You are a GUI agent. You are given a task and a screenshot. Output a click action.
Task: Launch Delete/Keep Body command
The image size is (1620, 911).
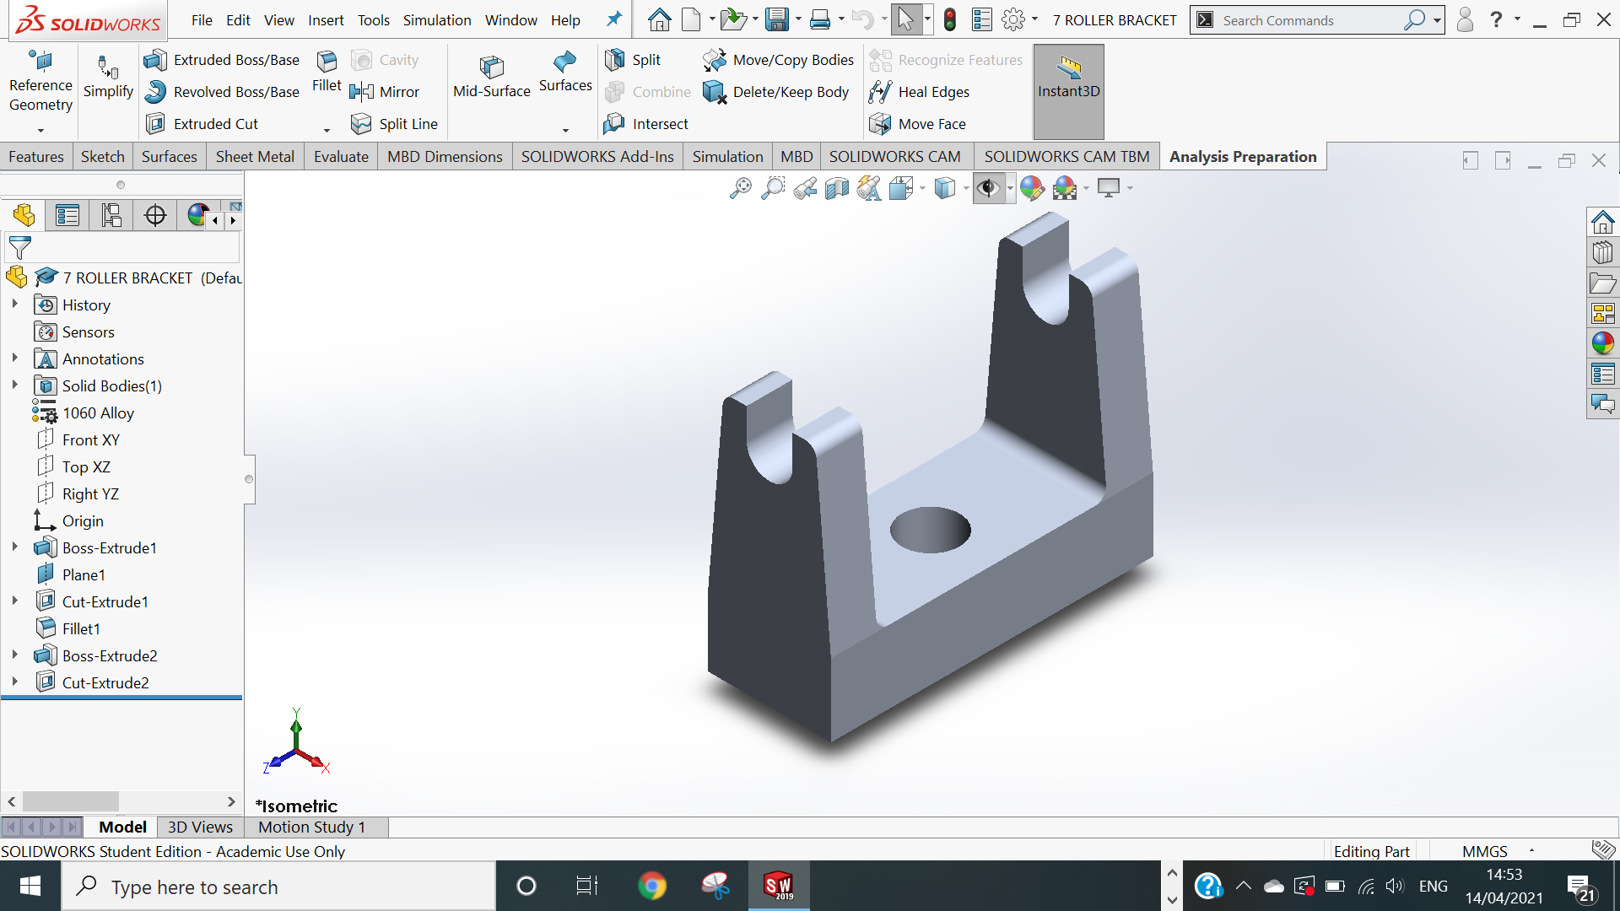[776, 92]
